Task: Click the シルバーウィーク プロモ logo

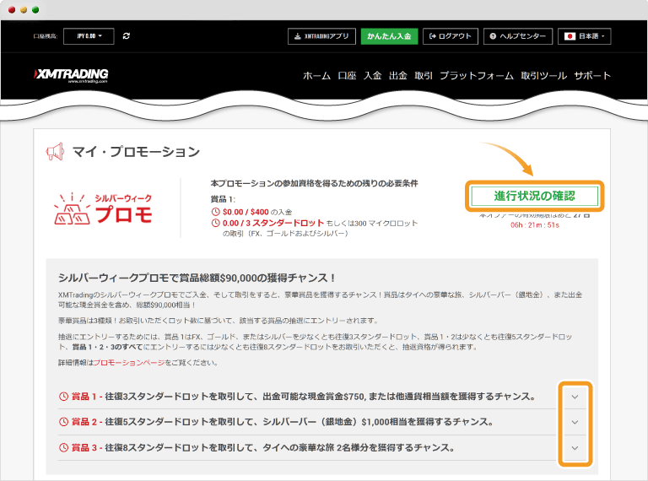Action: 103,208
